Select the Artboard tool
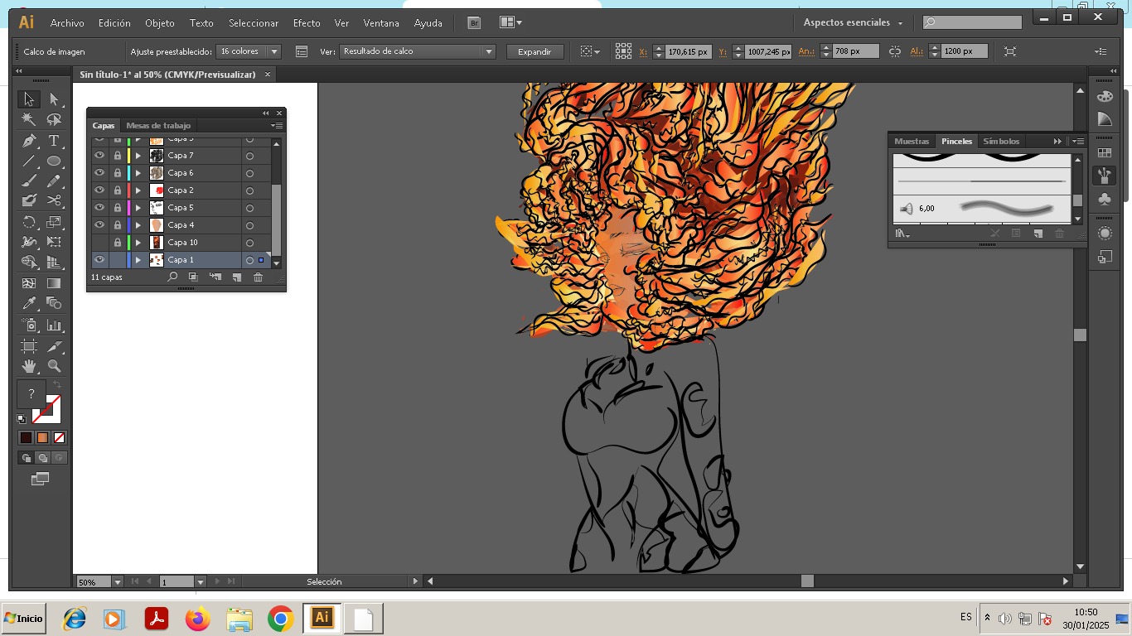1132x636 pixels. (x=29, y=346)
